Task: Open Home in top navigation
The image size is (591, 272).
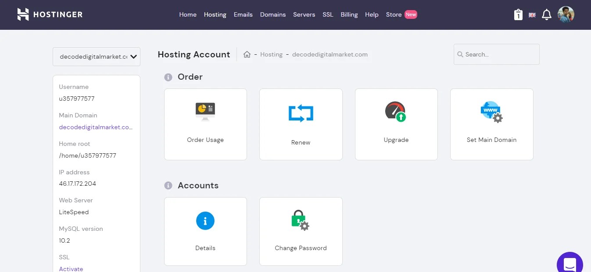Action: (188, 14)
